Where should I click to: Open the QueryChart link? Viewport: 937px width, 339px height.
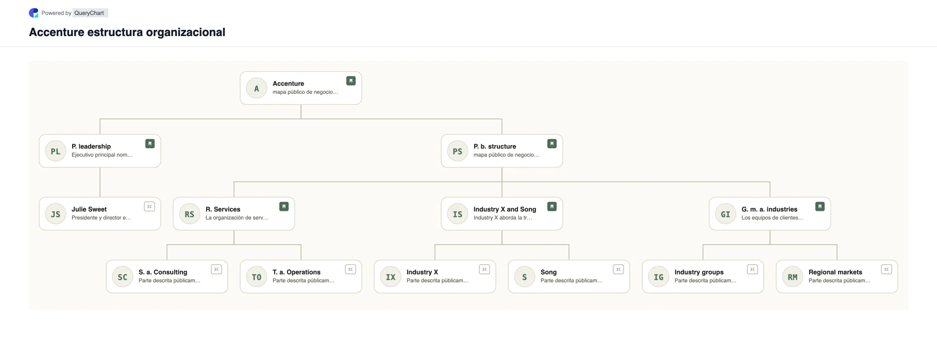(x=89, y=13)
